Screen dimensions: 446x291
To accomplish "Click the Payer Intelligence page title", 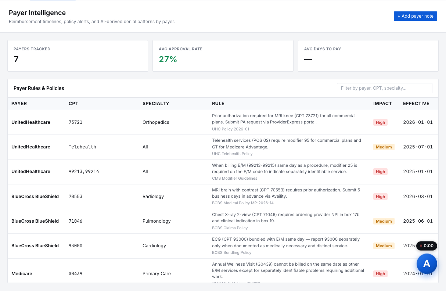I will tap(37, 13).
